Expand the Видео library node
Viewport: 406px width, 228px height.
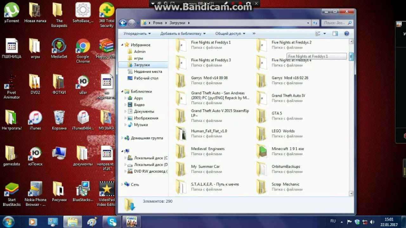[x=126, y=105]
